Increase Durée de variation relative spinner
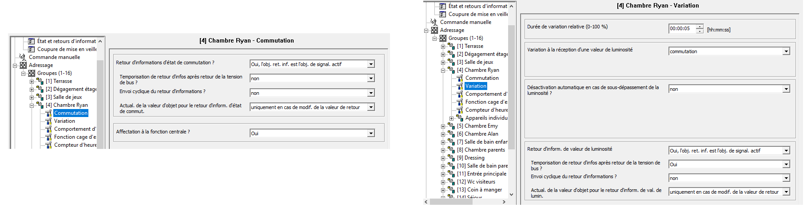Image resolution: width=807 pixels, height=207 pixels. coord(700,27)
